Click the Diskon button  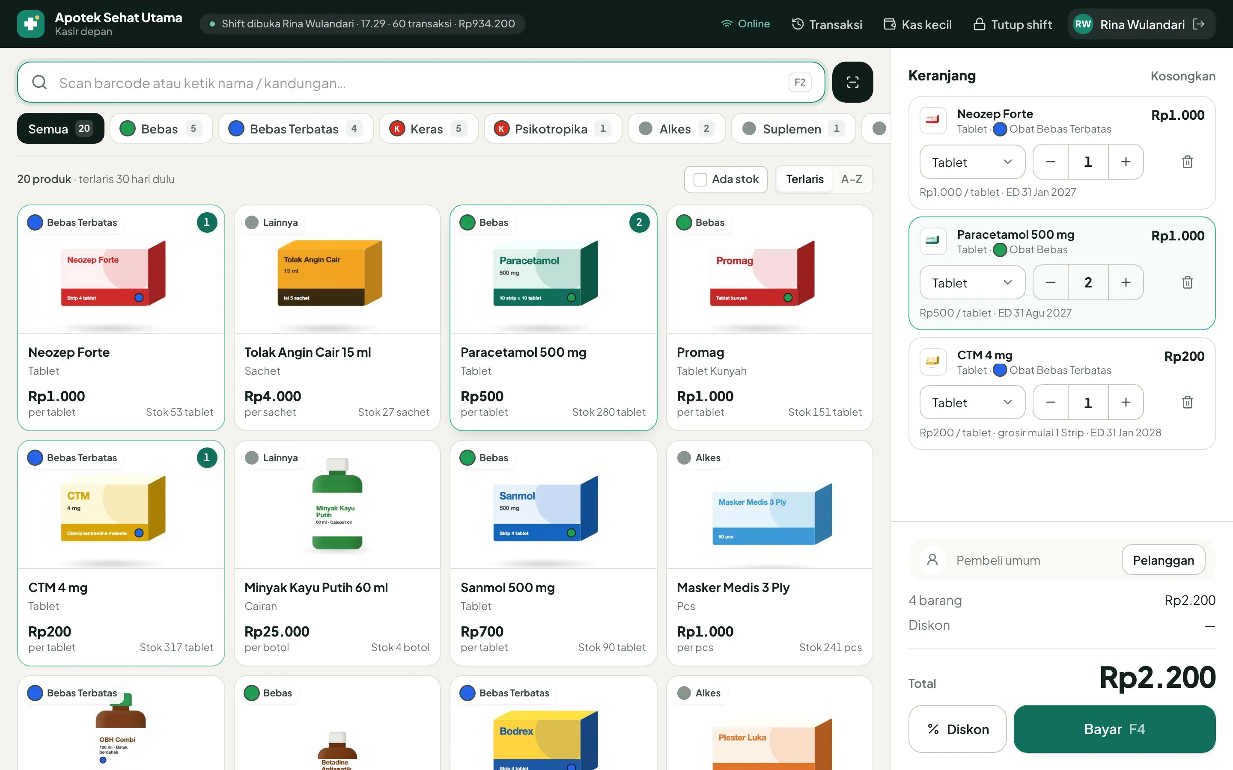tap(957, 729)
